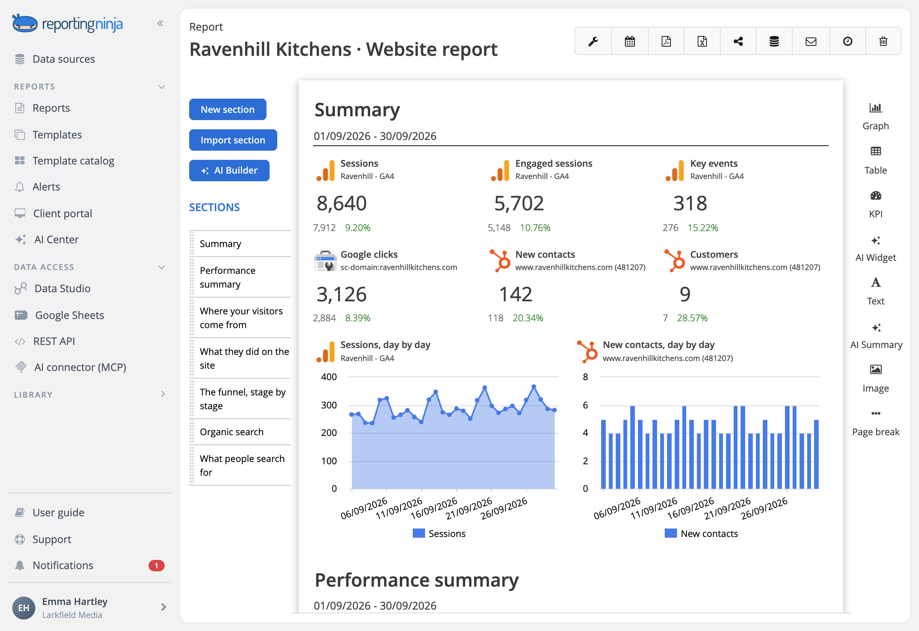Add a Text widget
This screenshot has width=919, height=631.
[875, 292]
